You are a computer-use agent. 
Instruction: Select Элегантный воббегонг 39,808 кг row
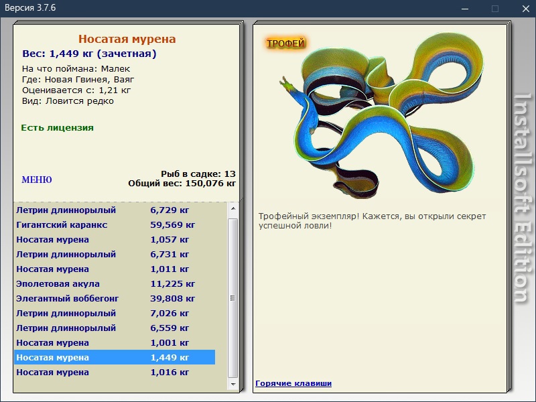115,298
